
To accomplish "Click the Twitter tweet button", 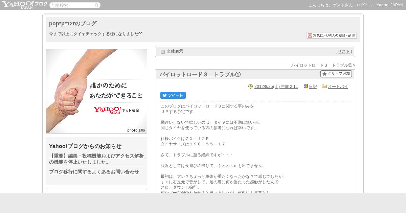I will [173, 95].
